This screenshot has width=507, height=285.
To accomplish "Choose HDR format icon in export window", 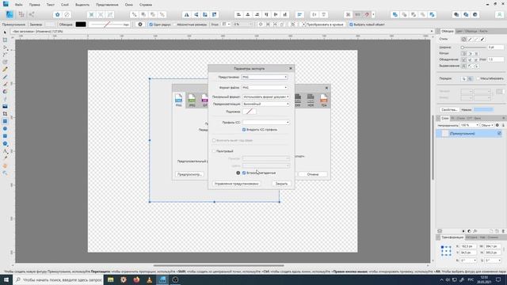I will point(311,100).
